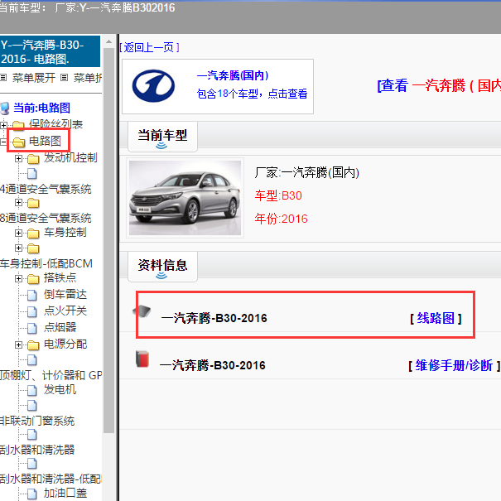This screenshot has height=501, width=501.
Task: Click the scroll-up arrow of tree scrollbar
Action: pos(108,42)
